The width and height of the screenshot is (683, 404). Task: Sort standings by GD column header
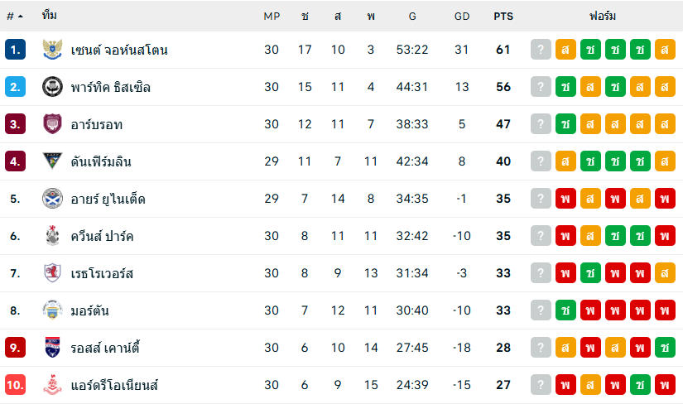click(462, 16)
